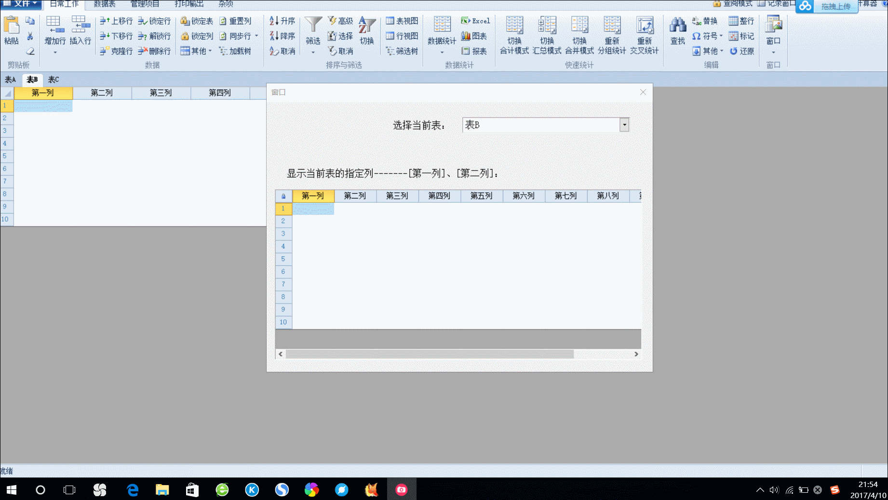This screenshot has height=500, width=888.
Task: Switch to the 数据表 ribbon tab
Action: pos(105,4)
